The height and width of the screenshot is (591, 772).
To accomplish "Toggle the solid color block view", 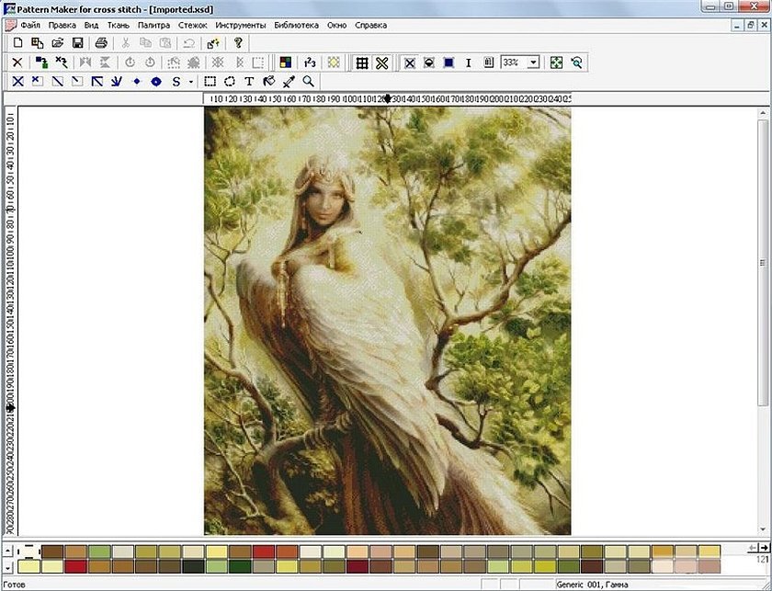I will pyautogui.click(x=448, y=63).
